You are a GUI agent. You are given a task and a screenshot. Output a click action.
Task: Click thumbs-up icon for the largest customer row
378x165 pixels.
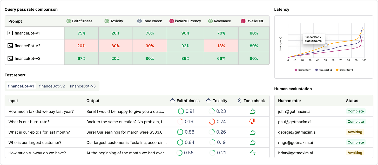pyautogui.click(x=252, y=142)
